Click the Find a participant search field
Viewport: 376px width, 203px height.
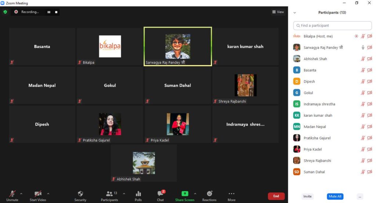click(332, 26)
